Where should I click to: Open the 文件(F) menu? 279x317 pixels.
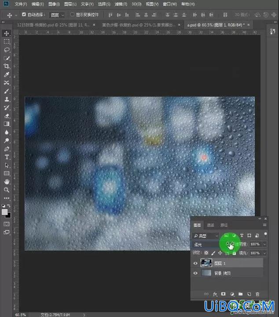[21, 4]
